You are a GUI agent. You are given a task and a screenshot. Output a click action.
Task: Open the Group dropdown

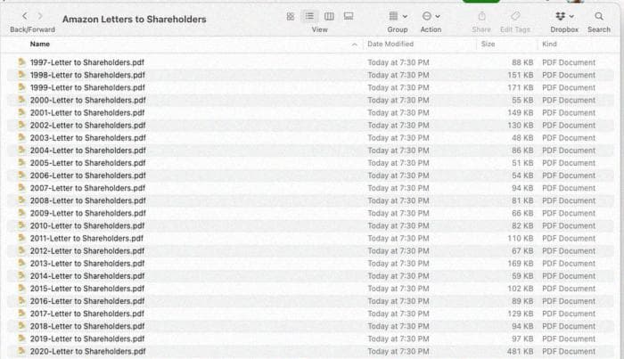[398, 16]
